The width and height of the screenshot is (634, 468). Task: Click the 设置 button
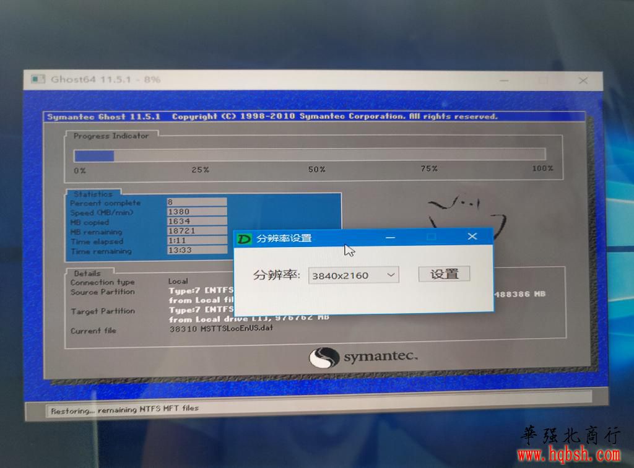point(444,274)
